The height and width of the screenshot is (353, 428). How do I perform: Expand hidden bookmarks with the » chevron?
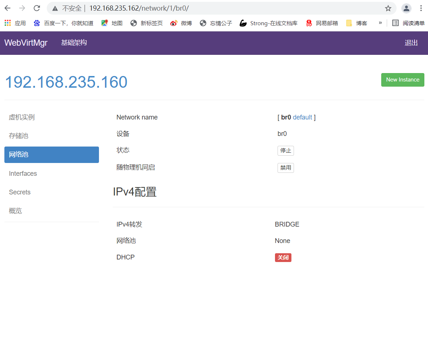click(x=380, y=23)
